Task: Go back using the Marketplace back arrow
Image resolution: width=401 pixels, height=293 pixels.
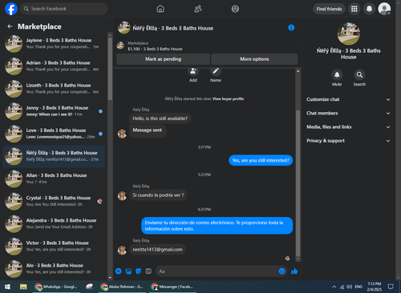Action: [x=10, y=26]
